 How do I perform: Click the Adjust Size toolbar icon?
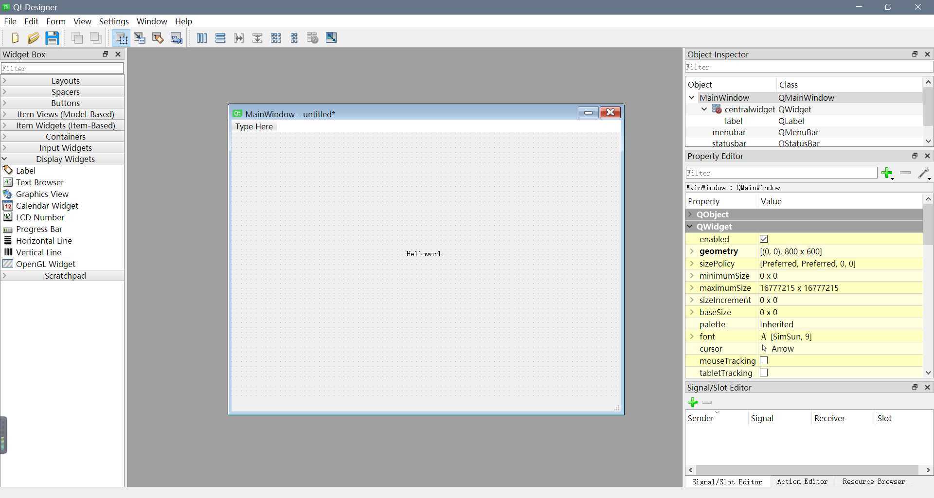(331, 38)
